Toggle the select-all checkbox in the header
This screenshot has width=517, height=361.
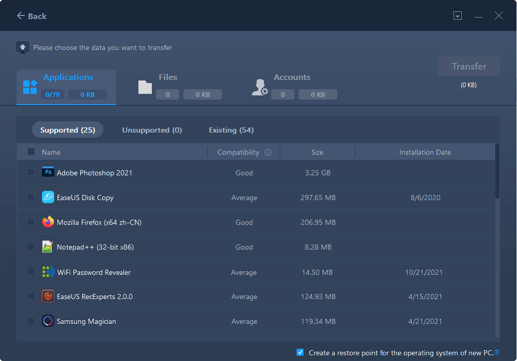tap(29, 152)
